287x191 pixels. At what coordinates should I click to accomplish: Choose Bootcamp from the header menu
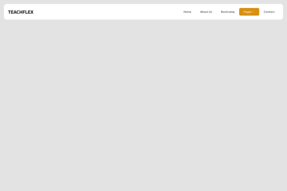click(228, 12)
